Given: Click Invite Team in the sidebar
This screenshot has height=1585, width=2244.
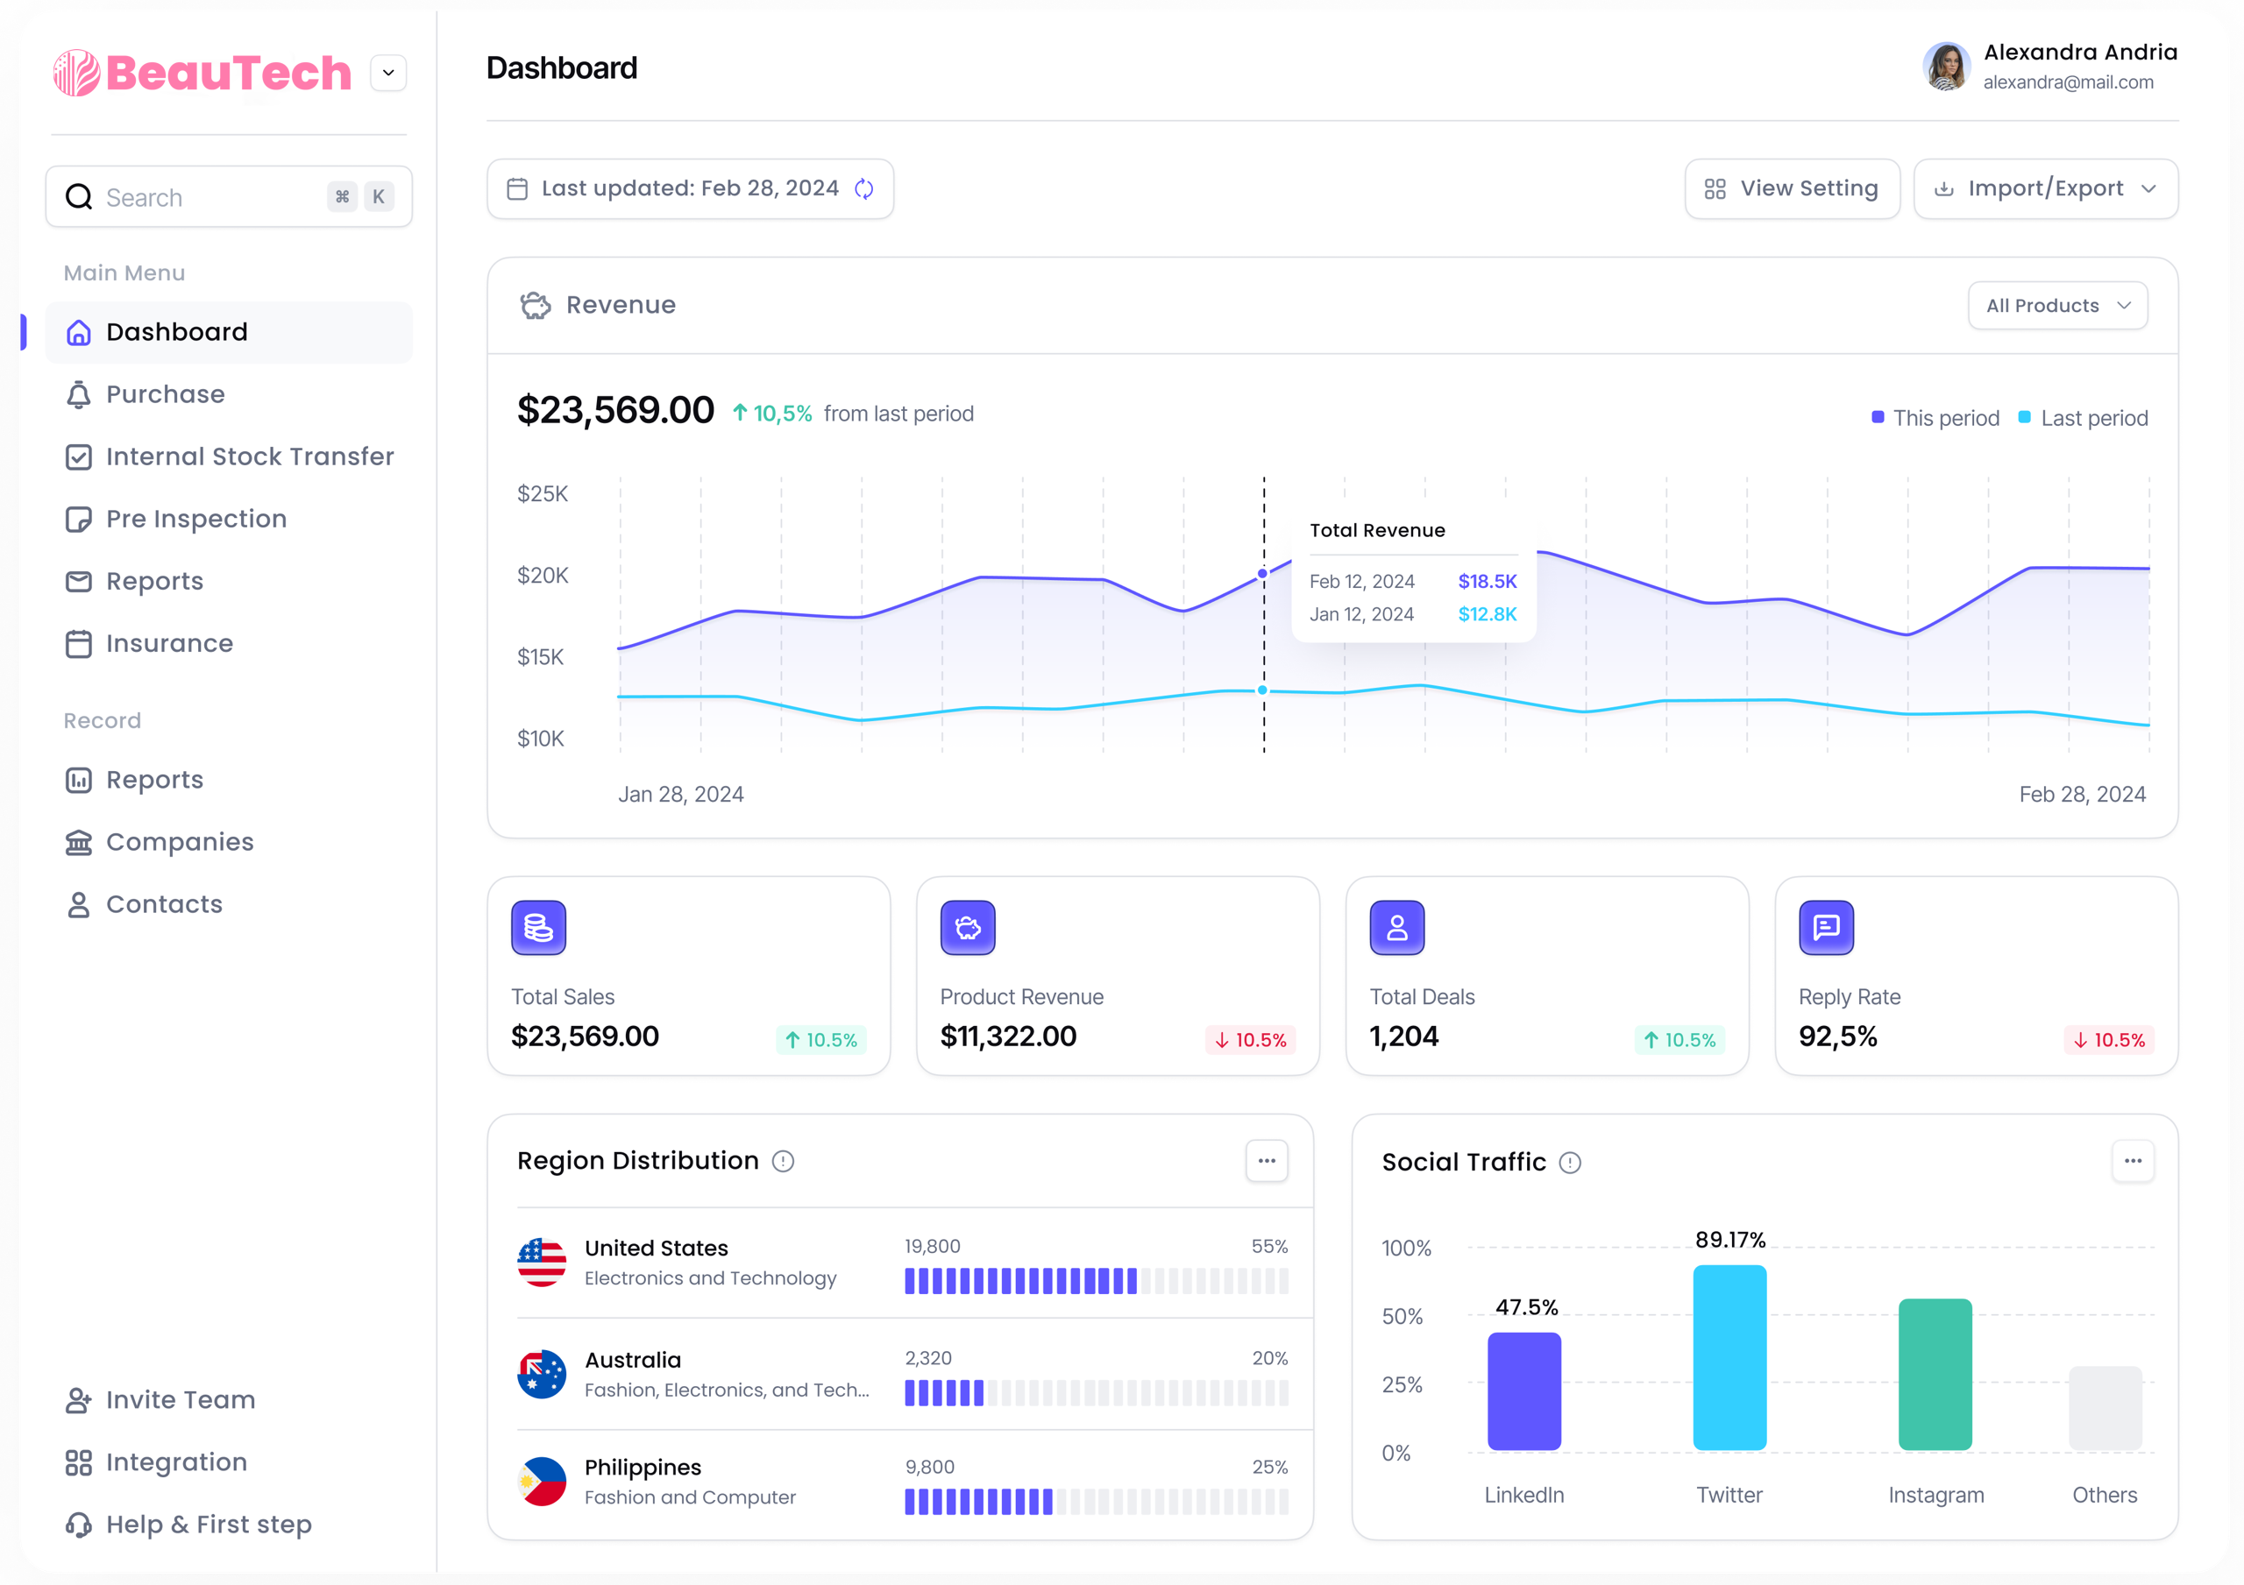Looking at the screenshot, I should click(x=180, y=1399).
